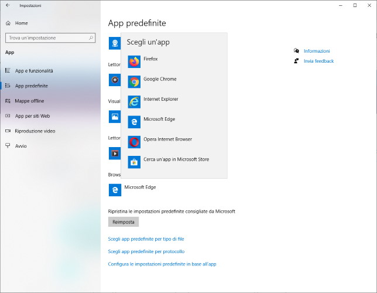Click the Impostazioni window title
377x293 pixels.
[30, 5]
